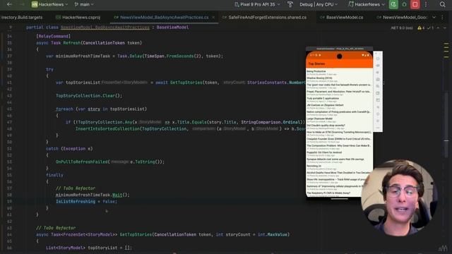Click the build hammer icon

290,4
